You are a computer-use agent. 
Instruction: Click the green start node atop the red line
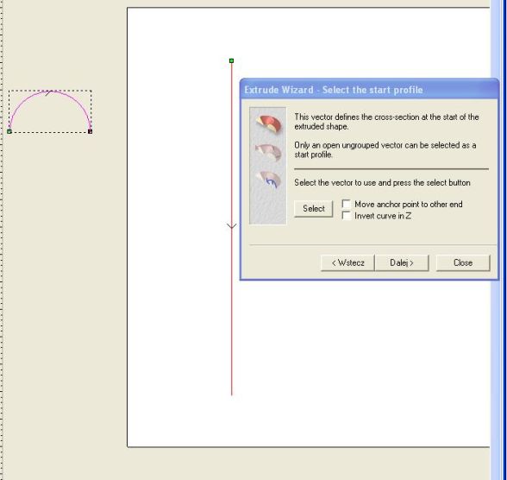click(231, 60)
